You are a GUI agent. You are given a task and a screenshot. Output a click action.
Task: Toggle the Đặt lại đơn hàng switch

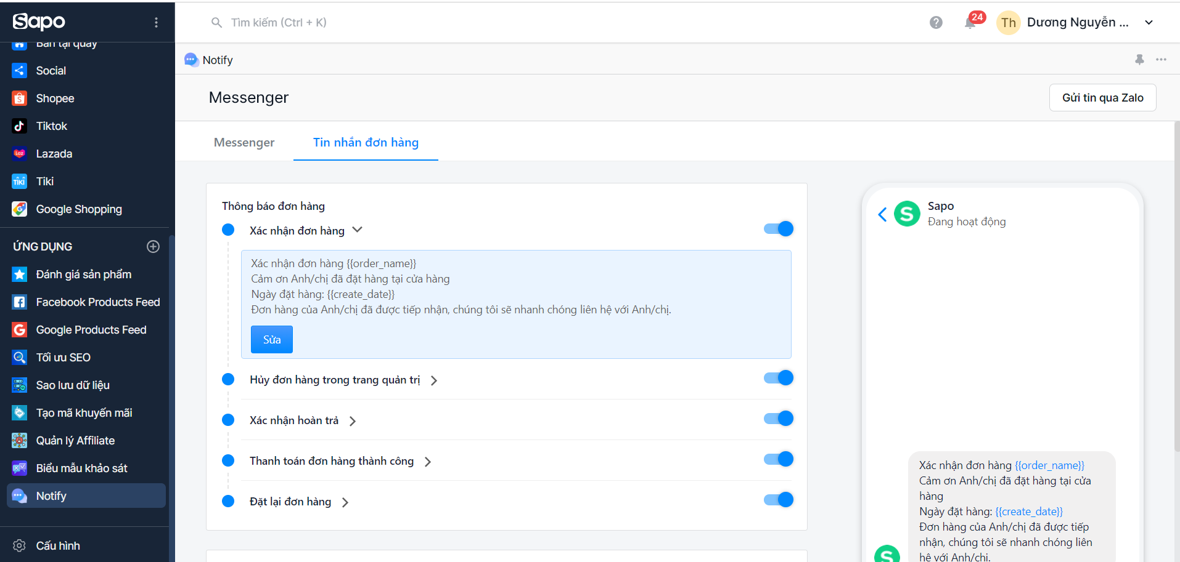coord(779,500)
